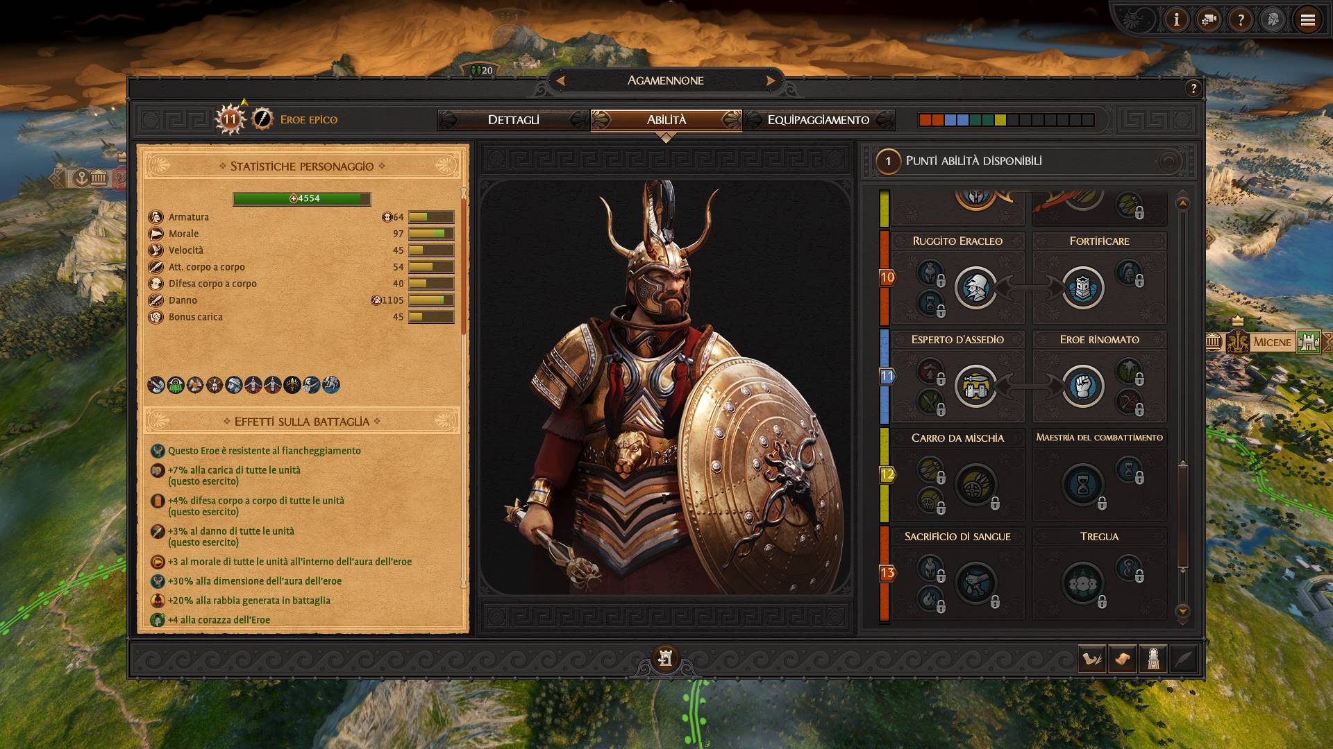Switch to the Dettagli tab
The height and width of the screenshot is (749, 1333).
513,120
